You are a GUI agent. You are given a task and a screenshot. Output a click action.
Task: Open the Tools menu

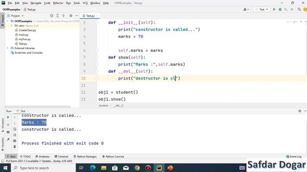(x=77, y=3)
